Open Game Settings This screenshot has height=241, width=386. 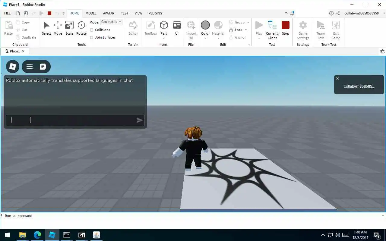coord(303,30)
